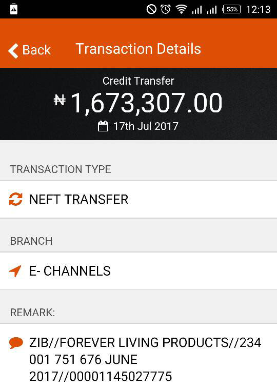This screenshot has height=388, width=277.
Task: Click the 17th Jul 2017 date
Action: coord(146,126)
